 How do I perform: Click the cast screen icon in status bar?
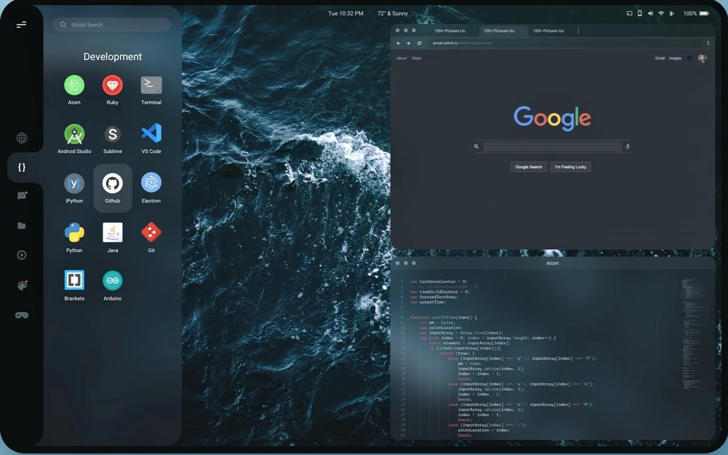(x=629, y=13)
